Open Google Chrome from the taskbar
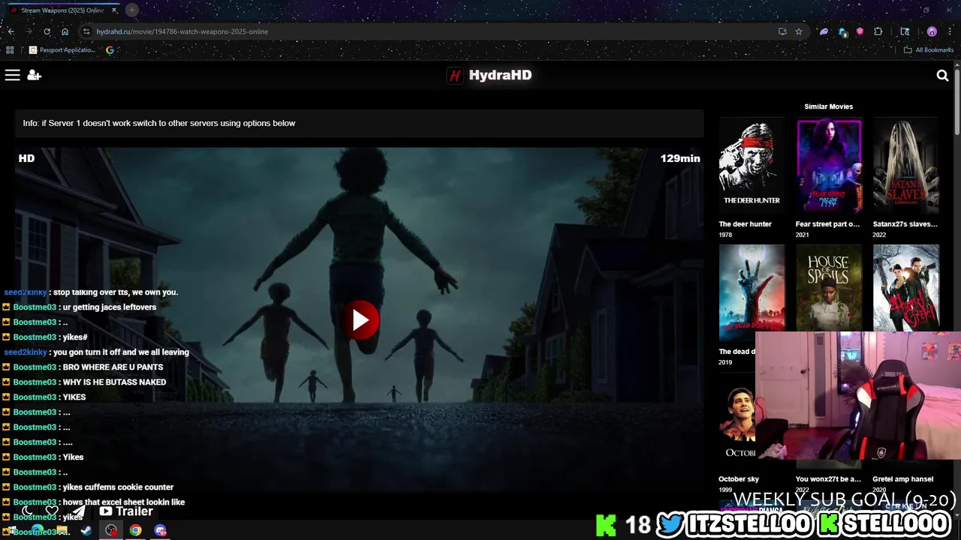 click(135, 530)
